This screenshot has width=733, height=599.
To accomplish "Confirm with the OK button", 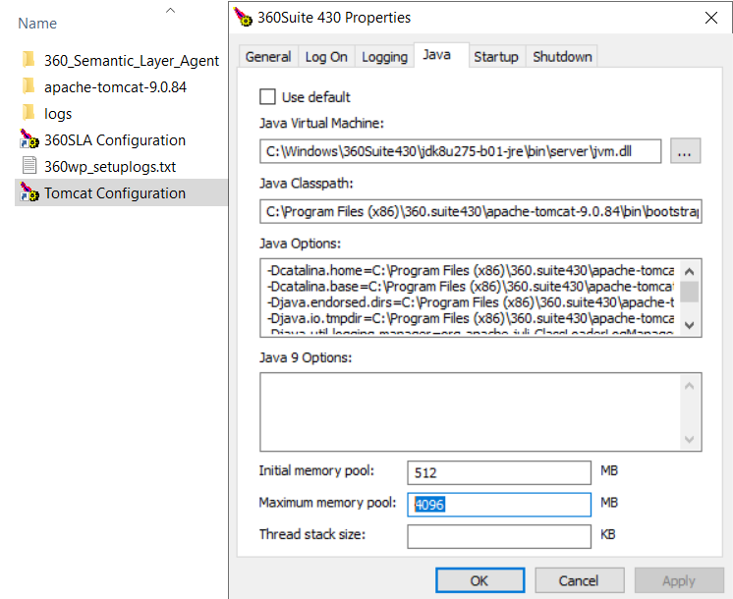I will 479,580.
